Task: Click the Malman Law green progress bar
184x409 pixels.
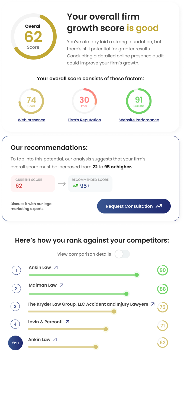Action: pos(77,294)
